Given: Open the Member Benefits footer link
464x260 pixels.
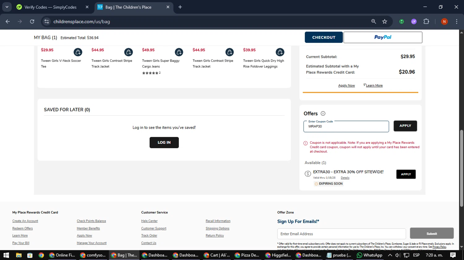Looking at the screenshot, I should [88, 229].
